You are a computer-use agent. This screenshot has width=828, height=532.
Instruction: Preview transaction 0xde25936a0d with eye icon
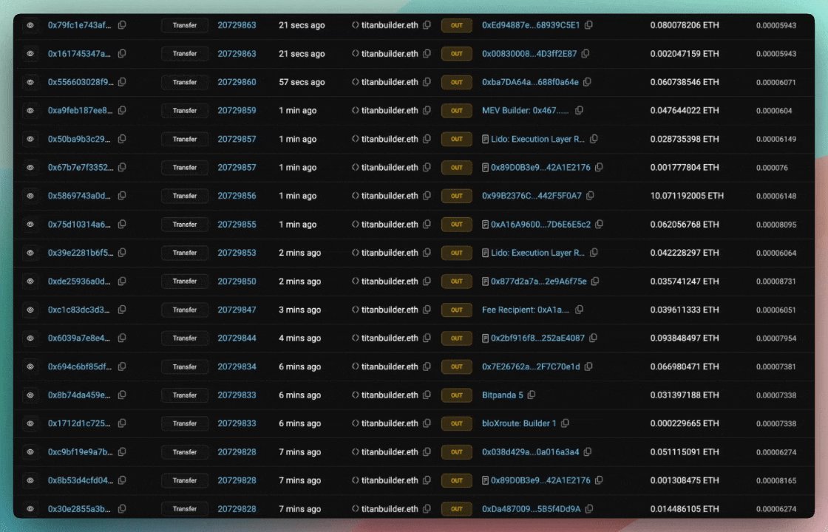coord(30,282)
